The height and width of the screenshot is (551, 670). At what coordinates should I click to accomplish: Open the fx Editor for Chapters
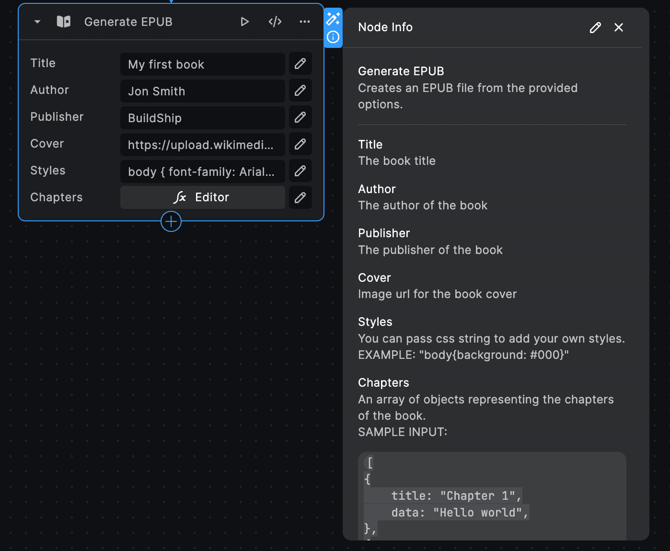tap(202, 197)
